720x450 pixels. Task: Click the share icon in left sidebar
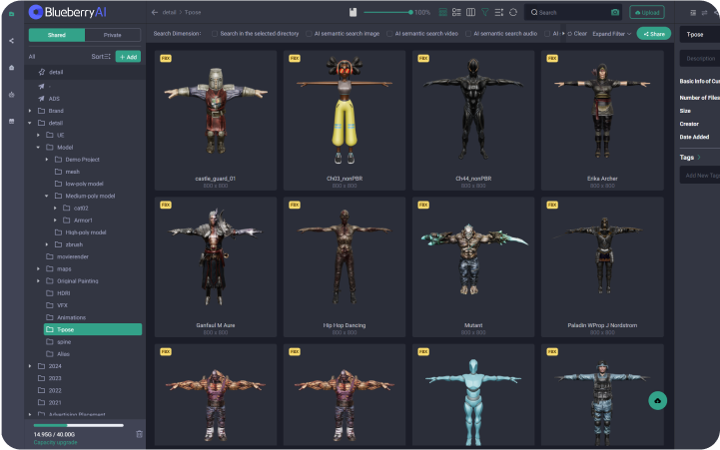[11, 41]
